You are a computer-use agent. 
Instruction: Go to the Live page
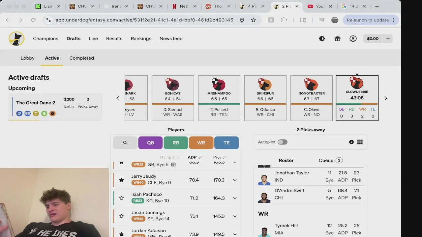pos(93,39)
